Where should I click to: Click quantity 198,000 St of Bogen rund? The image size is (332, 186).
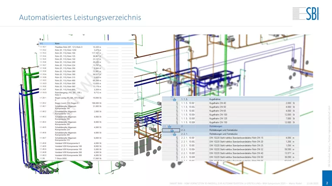point(97,103)
